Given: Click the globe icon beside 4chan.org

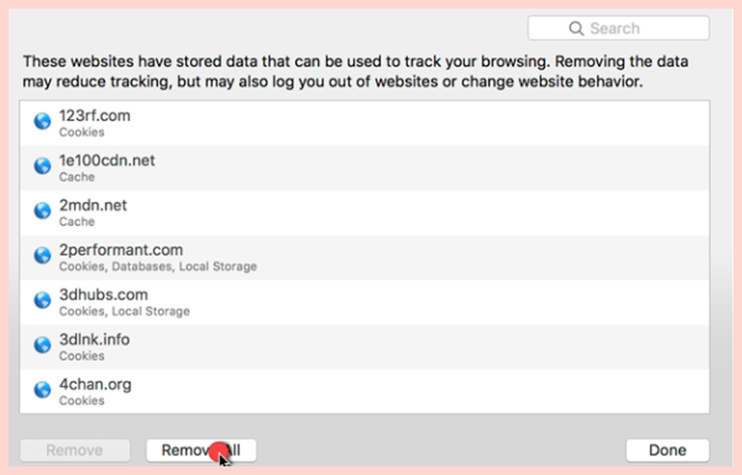Looking at the screenshot, I should coord(42,389).
